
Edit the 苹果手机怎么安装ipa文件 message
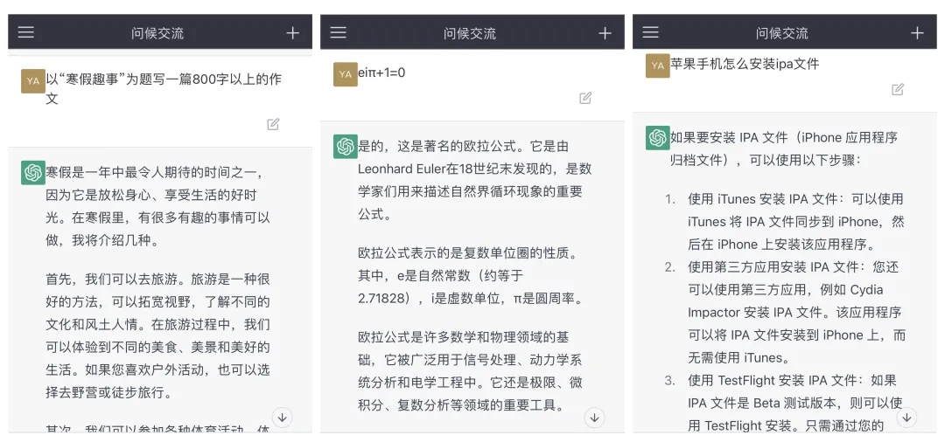pos(897,89)
